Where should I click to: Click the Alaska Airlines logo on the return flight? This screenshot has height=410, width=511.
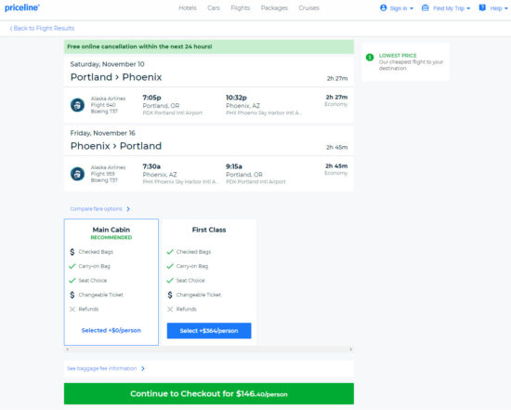[77, 174]
